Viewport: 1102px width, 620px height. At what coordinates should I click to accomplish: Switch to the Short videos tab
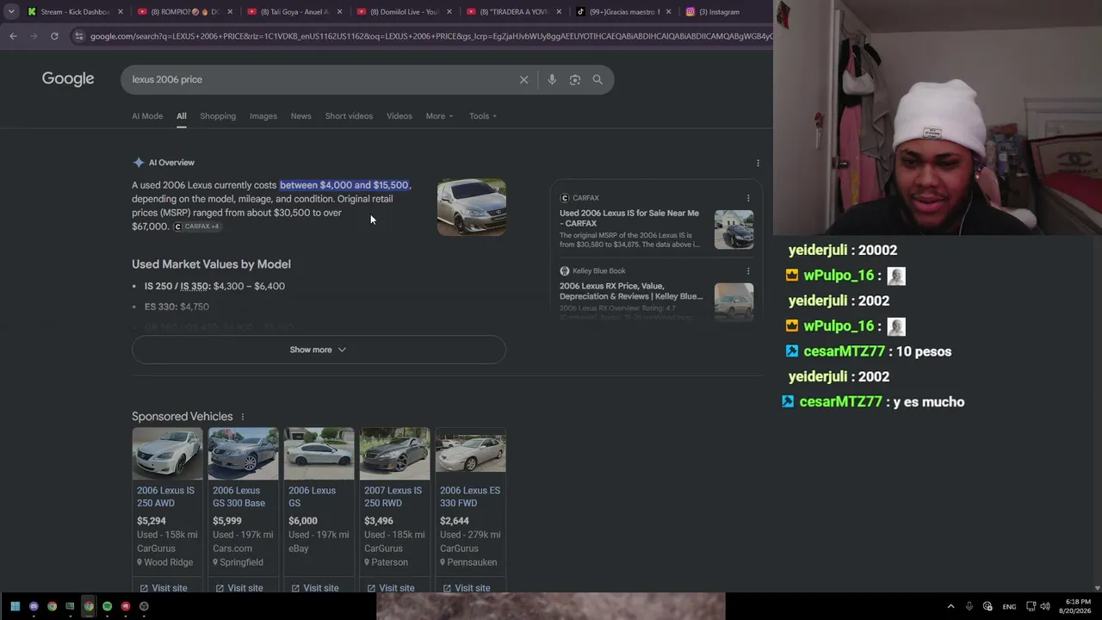[349, 116]
